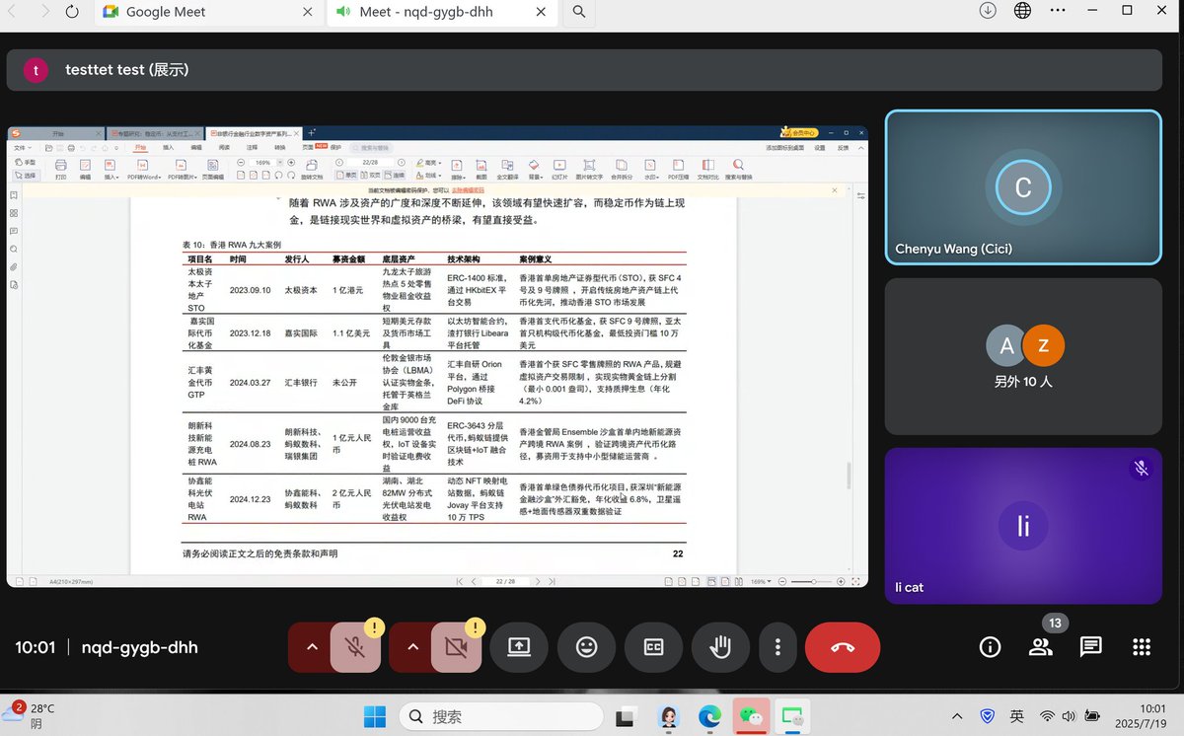The image size is (1184, 736).
Task: Select the li cat participant tile
Action: point(1023,526)
